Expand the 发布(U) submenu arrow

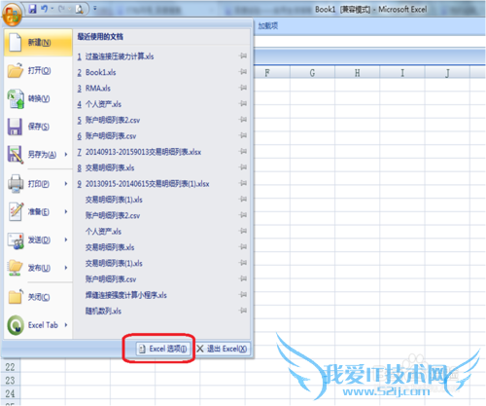66,268
